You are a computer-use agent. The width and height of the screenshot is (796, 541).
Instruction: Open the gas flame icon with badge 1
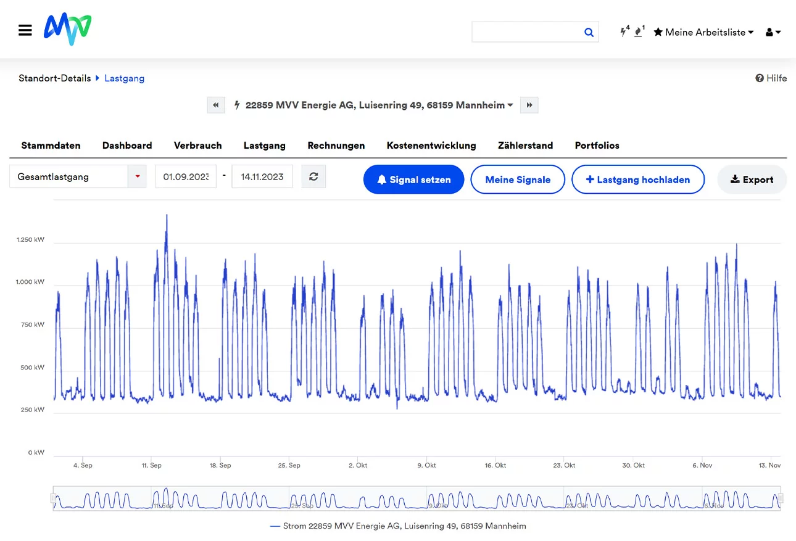coord(639,31)
